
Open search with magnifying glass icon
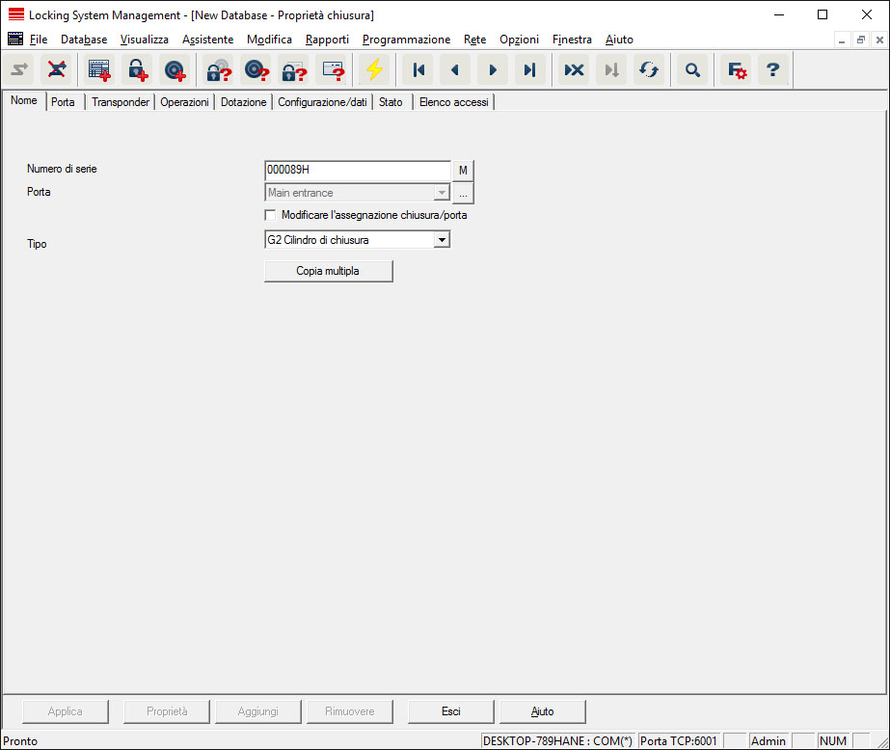(x=692, y=70)
